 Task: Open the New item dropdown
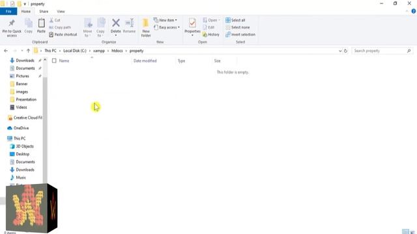165,20
